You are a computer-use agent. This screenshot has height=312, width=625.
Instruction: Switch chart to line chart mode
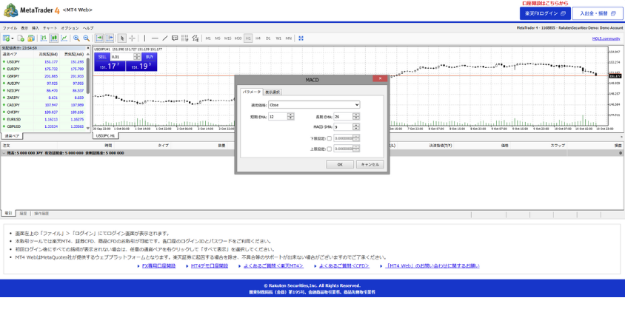pyautogui.click(x=64, y=38)
